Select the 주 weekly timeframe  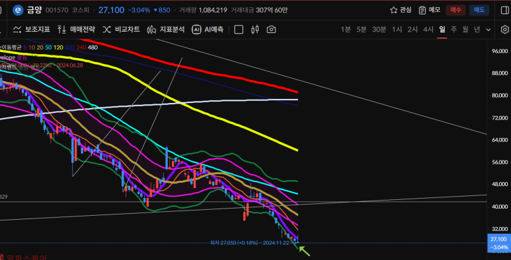point(453,30)
